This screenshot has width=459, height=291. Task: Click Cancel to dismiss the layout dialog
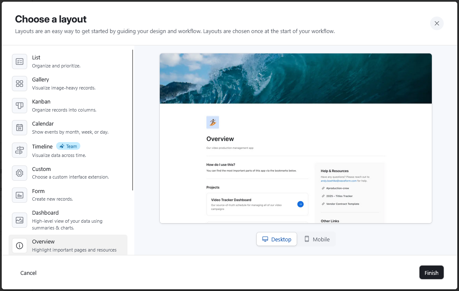coord(28,273)
